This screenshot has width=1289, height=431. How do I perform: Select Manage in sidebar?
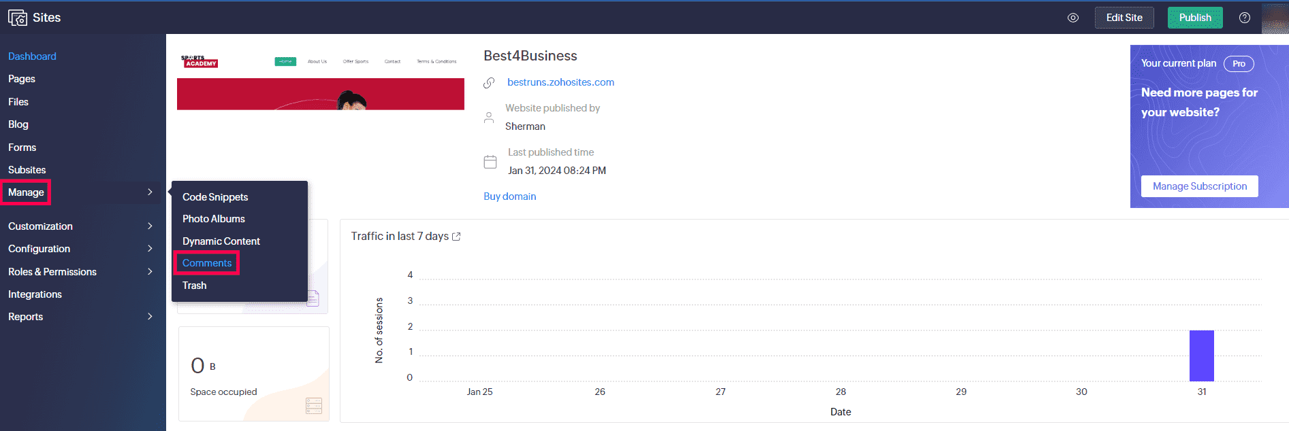pos(26,192)
